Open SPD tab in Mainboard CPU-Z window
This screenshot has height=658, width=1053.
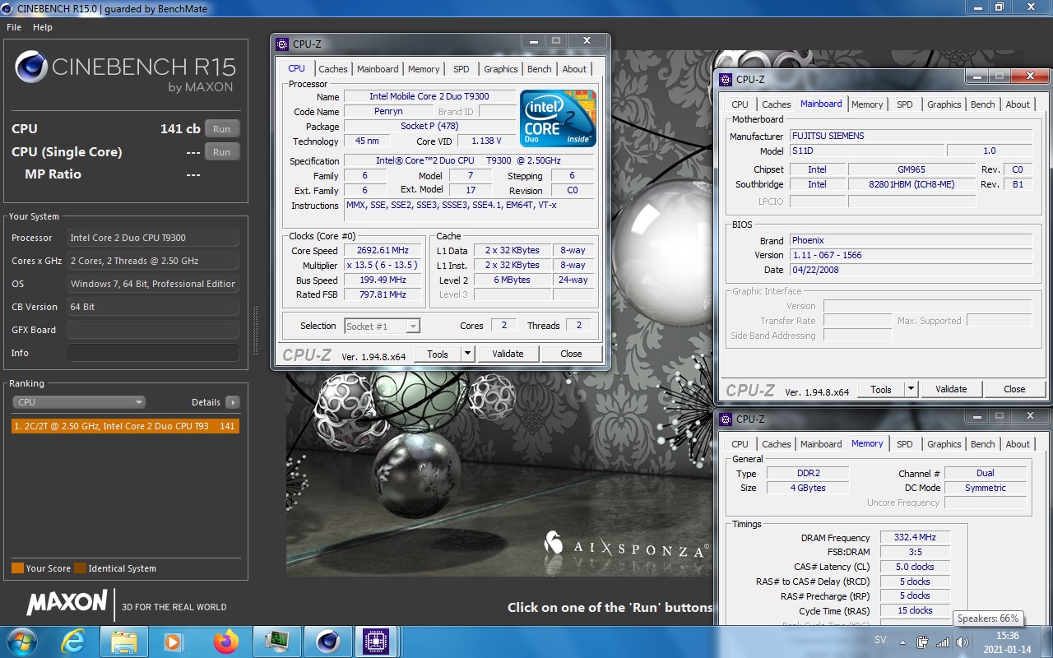(x=905, y=104)
